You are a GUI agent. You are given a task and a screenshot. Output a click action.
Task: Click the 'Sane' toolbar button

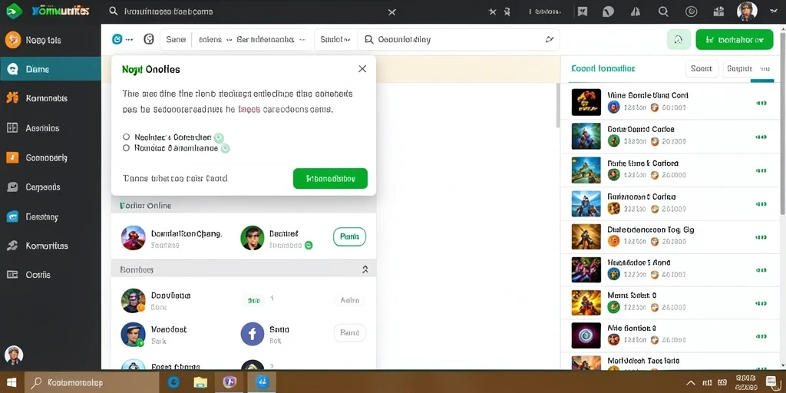click(176, 39)
